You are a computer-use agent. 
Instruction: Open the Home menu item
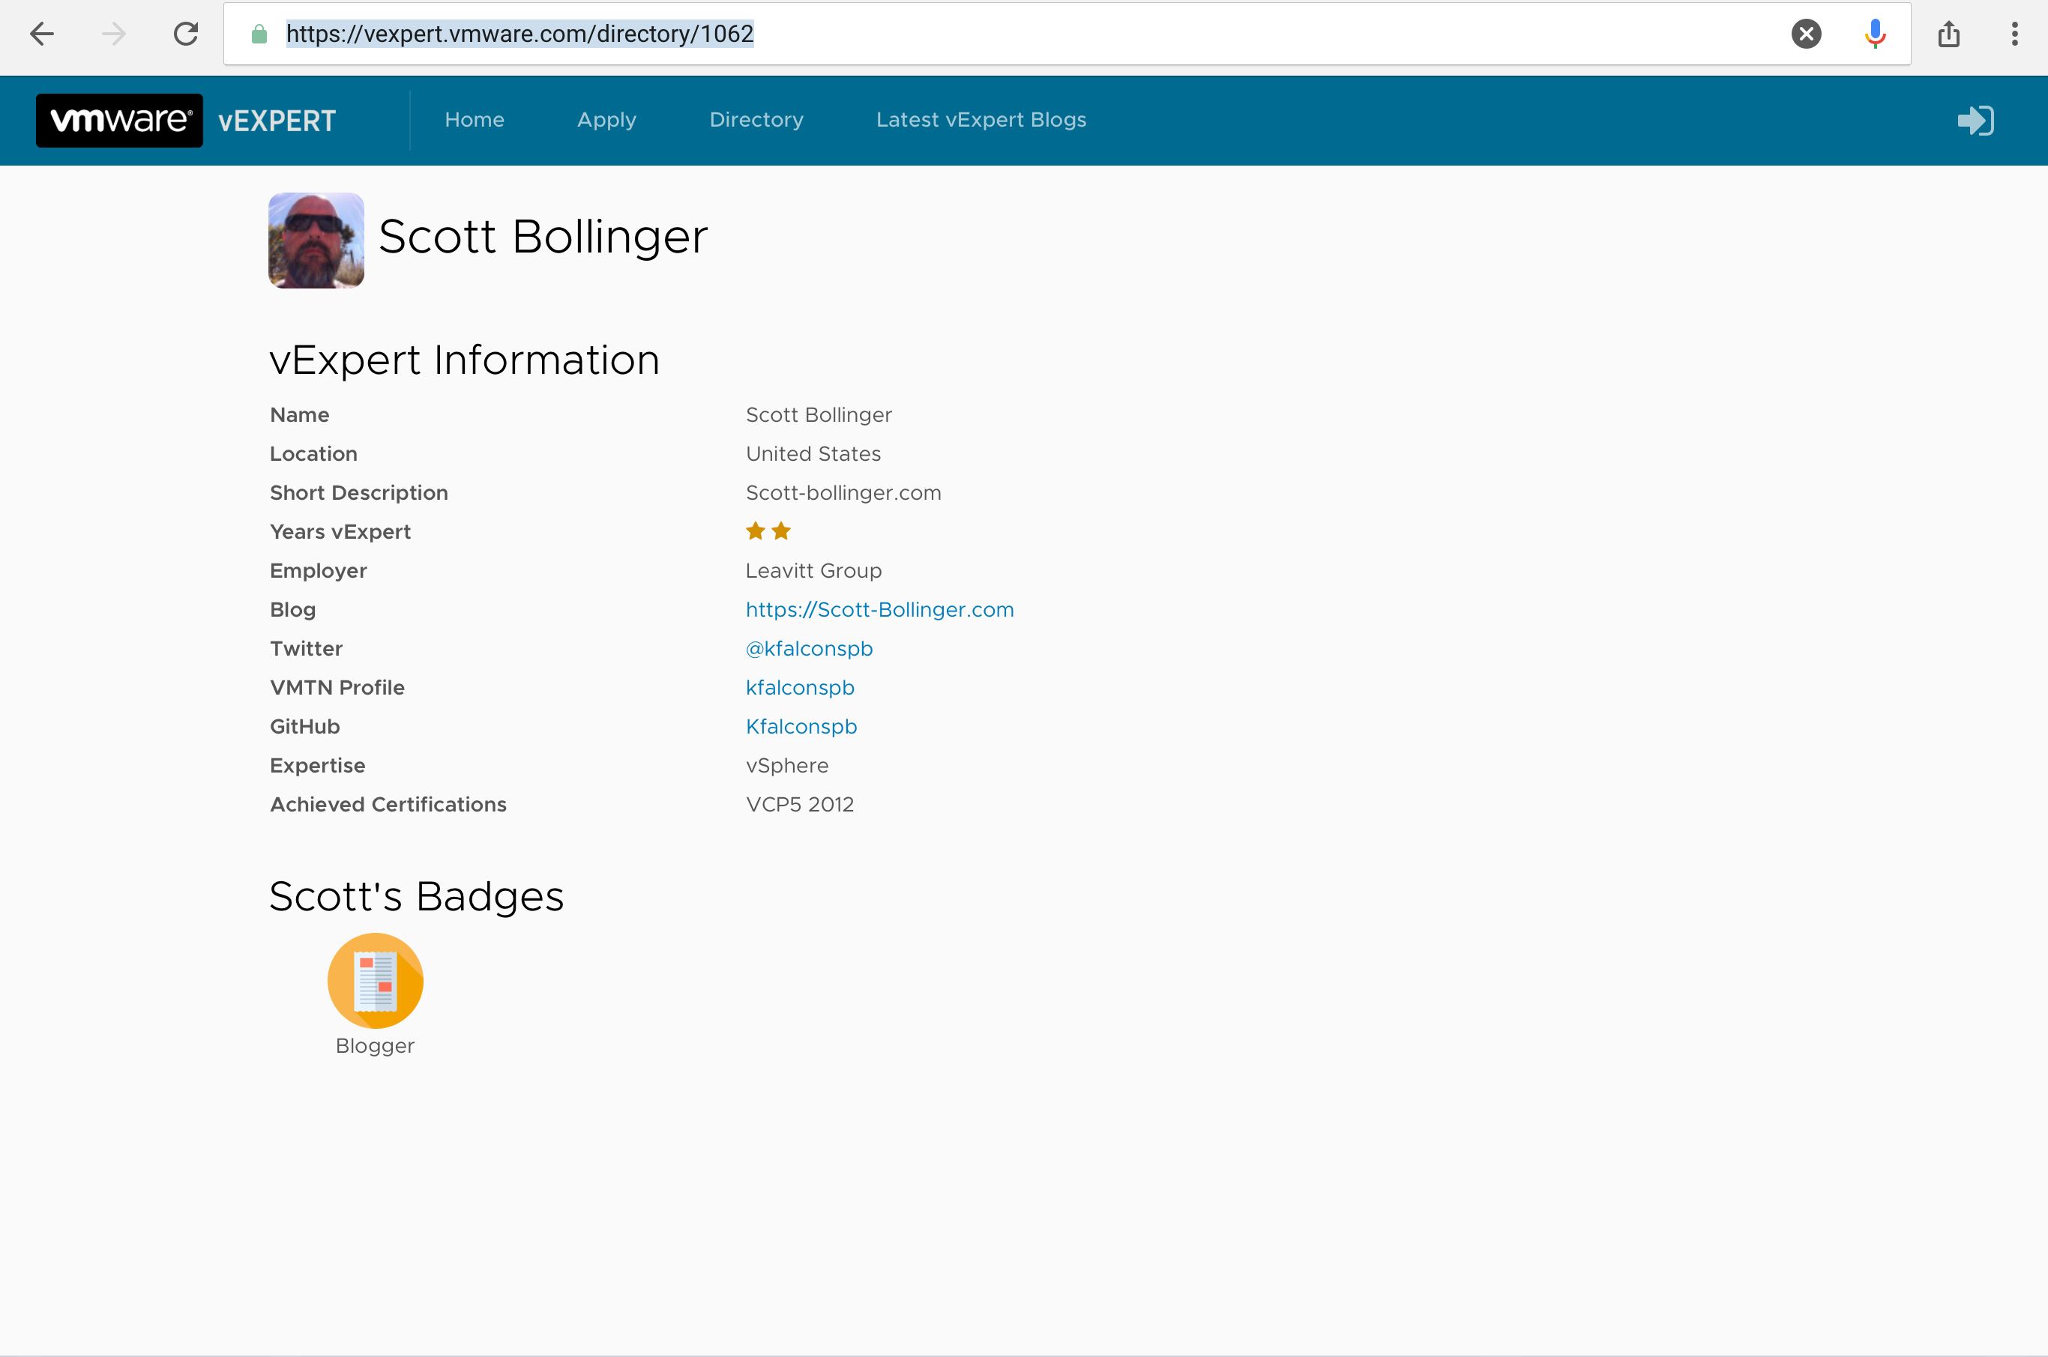pyautogui.click(x=475, y=119)
